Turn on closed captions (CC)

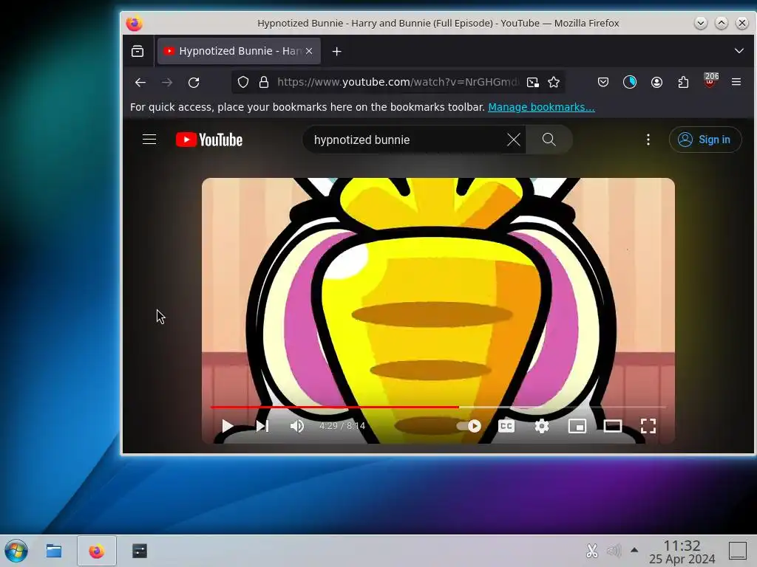(506, 426)
